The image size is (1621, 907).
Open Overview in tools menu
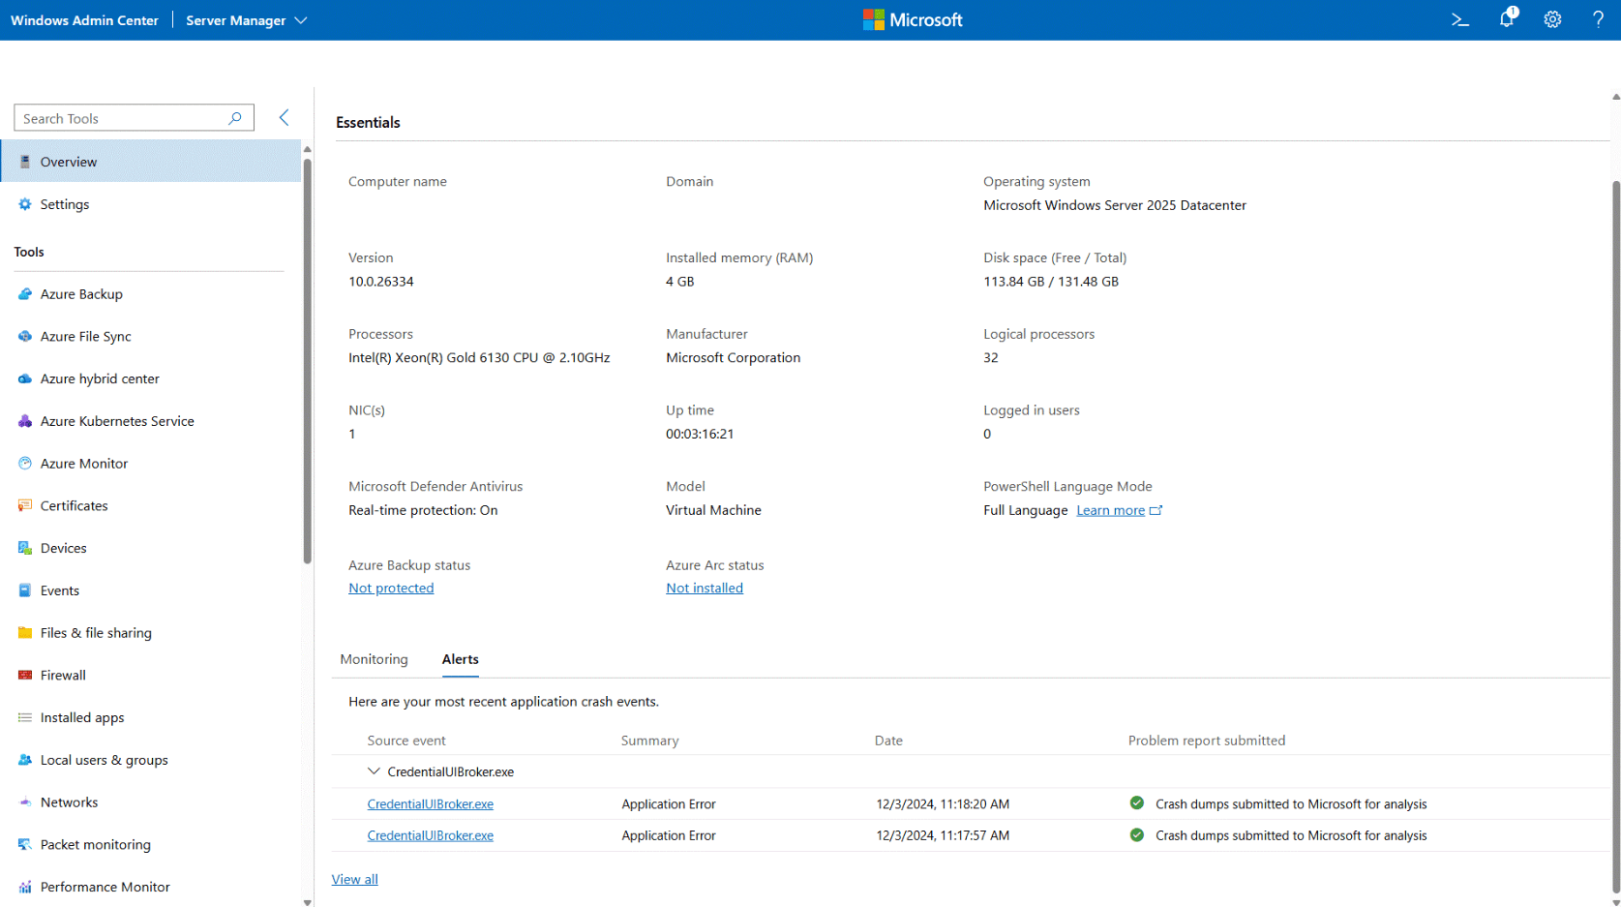(151, 162)
